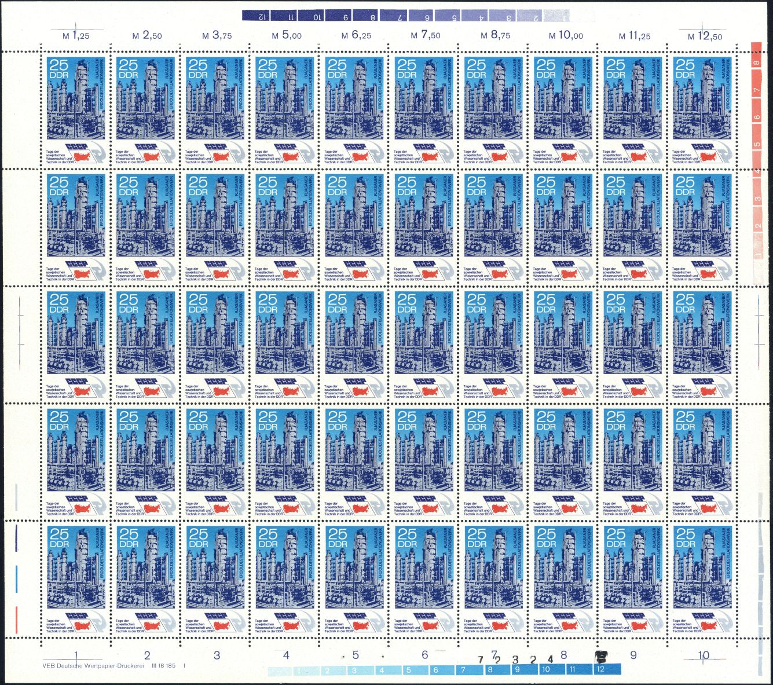The width and height of the screenshot is (773, 685).
Task: Select the M 7,50 margin label
Action: click(x=426, y=36)
